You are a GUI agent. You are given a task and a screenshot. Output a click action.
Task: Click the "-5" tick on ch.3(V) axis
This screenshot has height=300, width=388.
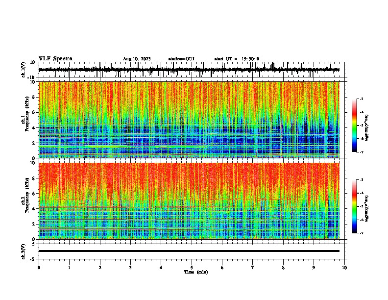point(33,259)
